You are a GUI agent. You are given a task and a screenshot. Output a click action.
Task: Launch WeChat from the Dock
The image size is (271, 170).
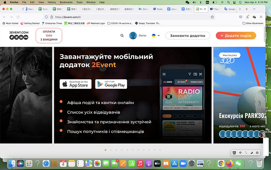coord(238,164)
